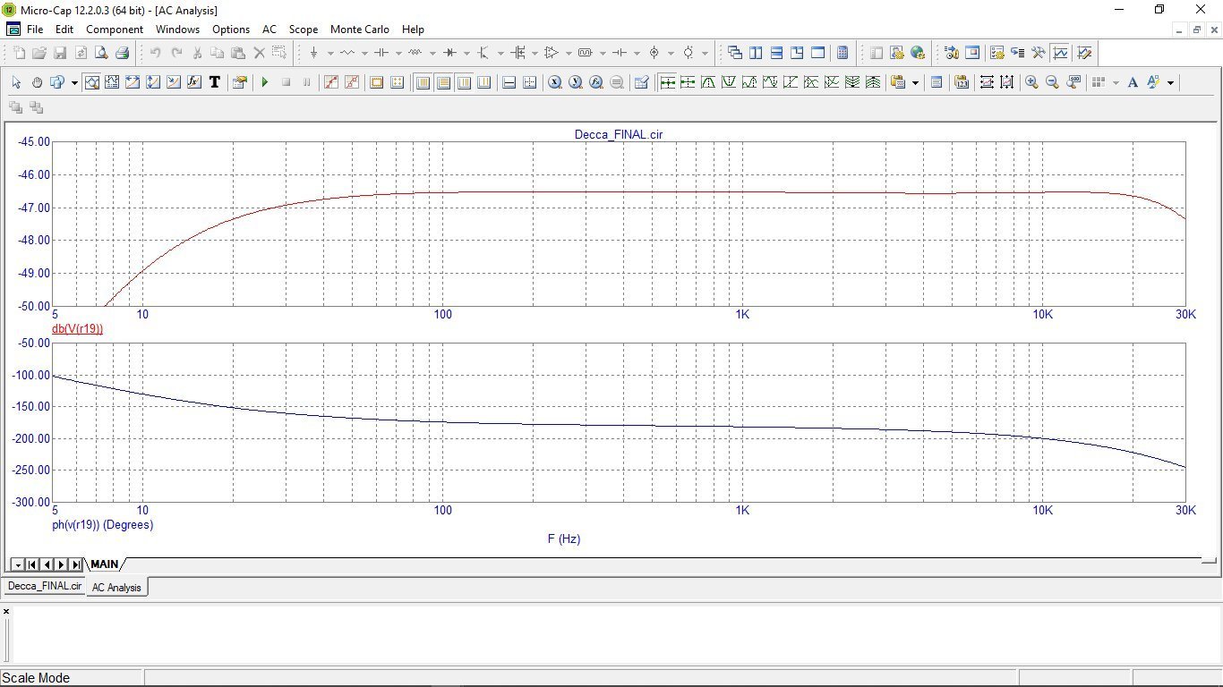Screen dimensions: 1223x687
Task: Pause the analysis
Action: click(x=307, y=82)
